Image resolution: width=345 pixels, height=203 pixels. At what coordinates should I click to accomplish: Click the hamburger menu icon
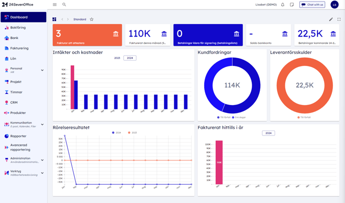coord(55,4)
